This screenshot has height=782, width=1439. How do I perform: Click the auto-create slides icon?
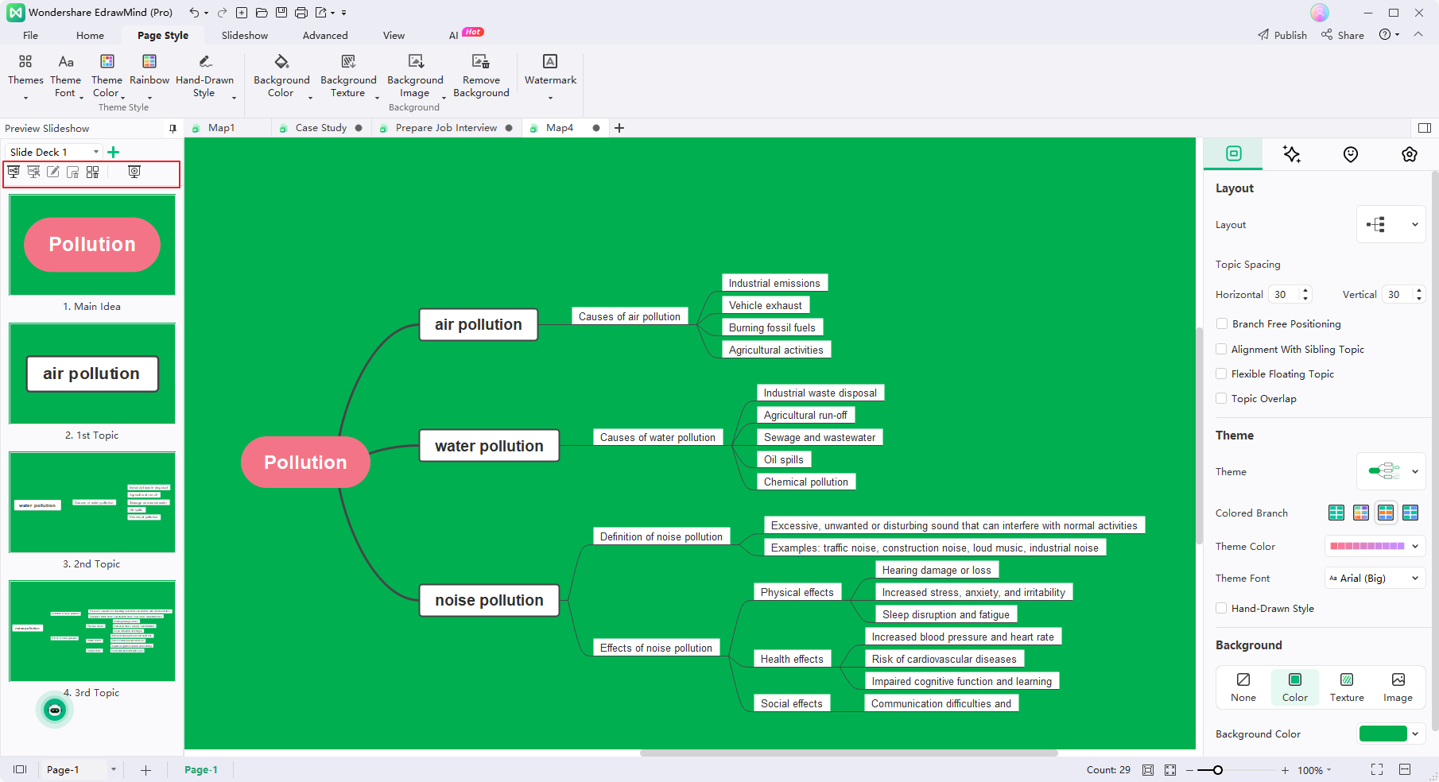point(14,172)
